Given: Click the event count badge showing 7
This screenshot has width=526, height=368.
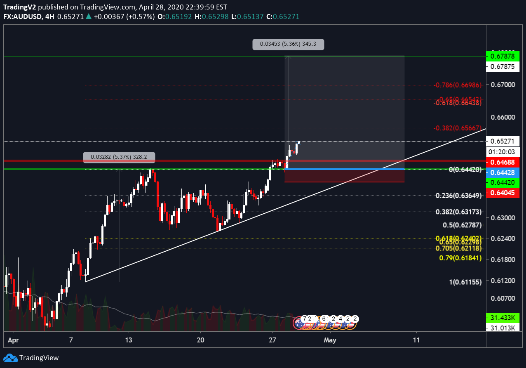Looking at the screenshot, I should coord(305,319).
